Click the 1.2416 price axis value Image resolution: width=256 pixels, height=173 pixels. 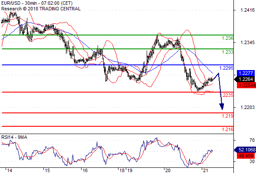coord(247,10)
